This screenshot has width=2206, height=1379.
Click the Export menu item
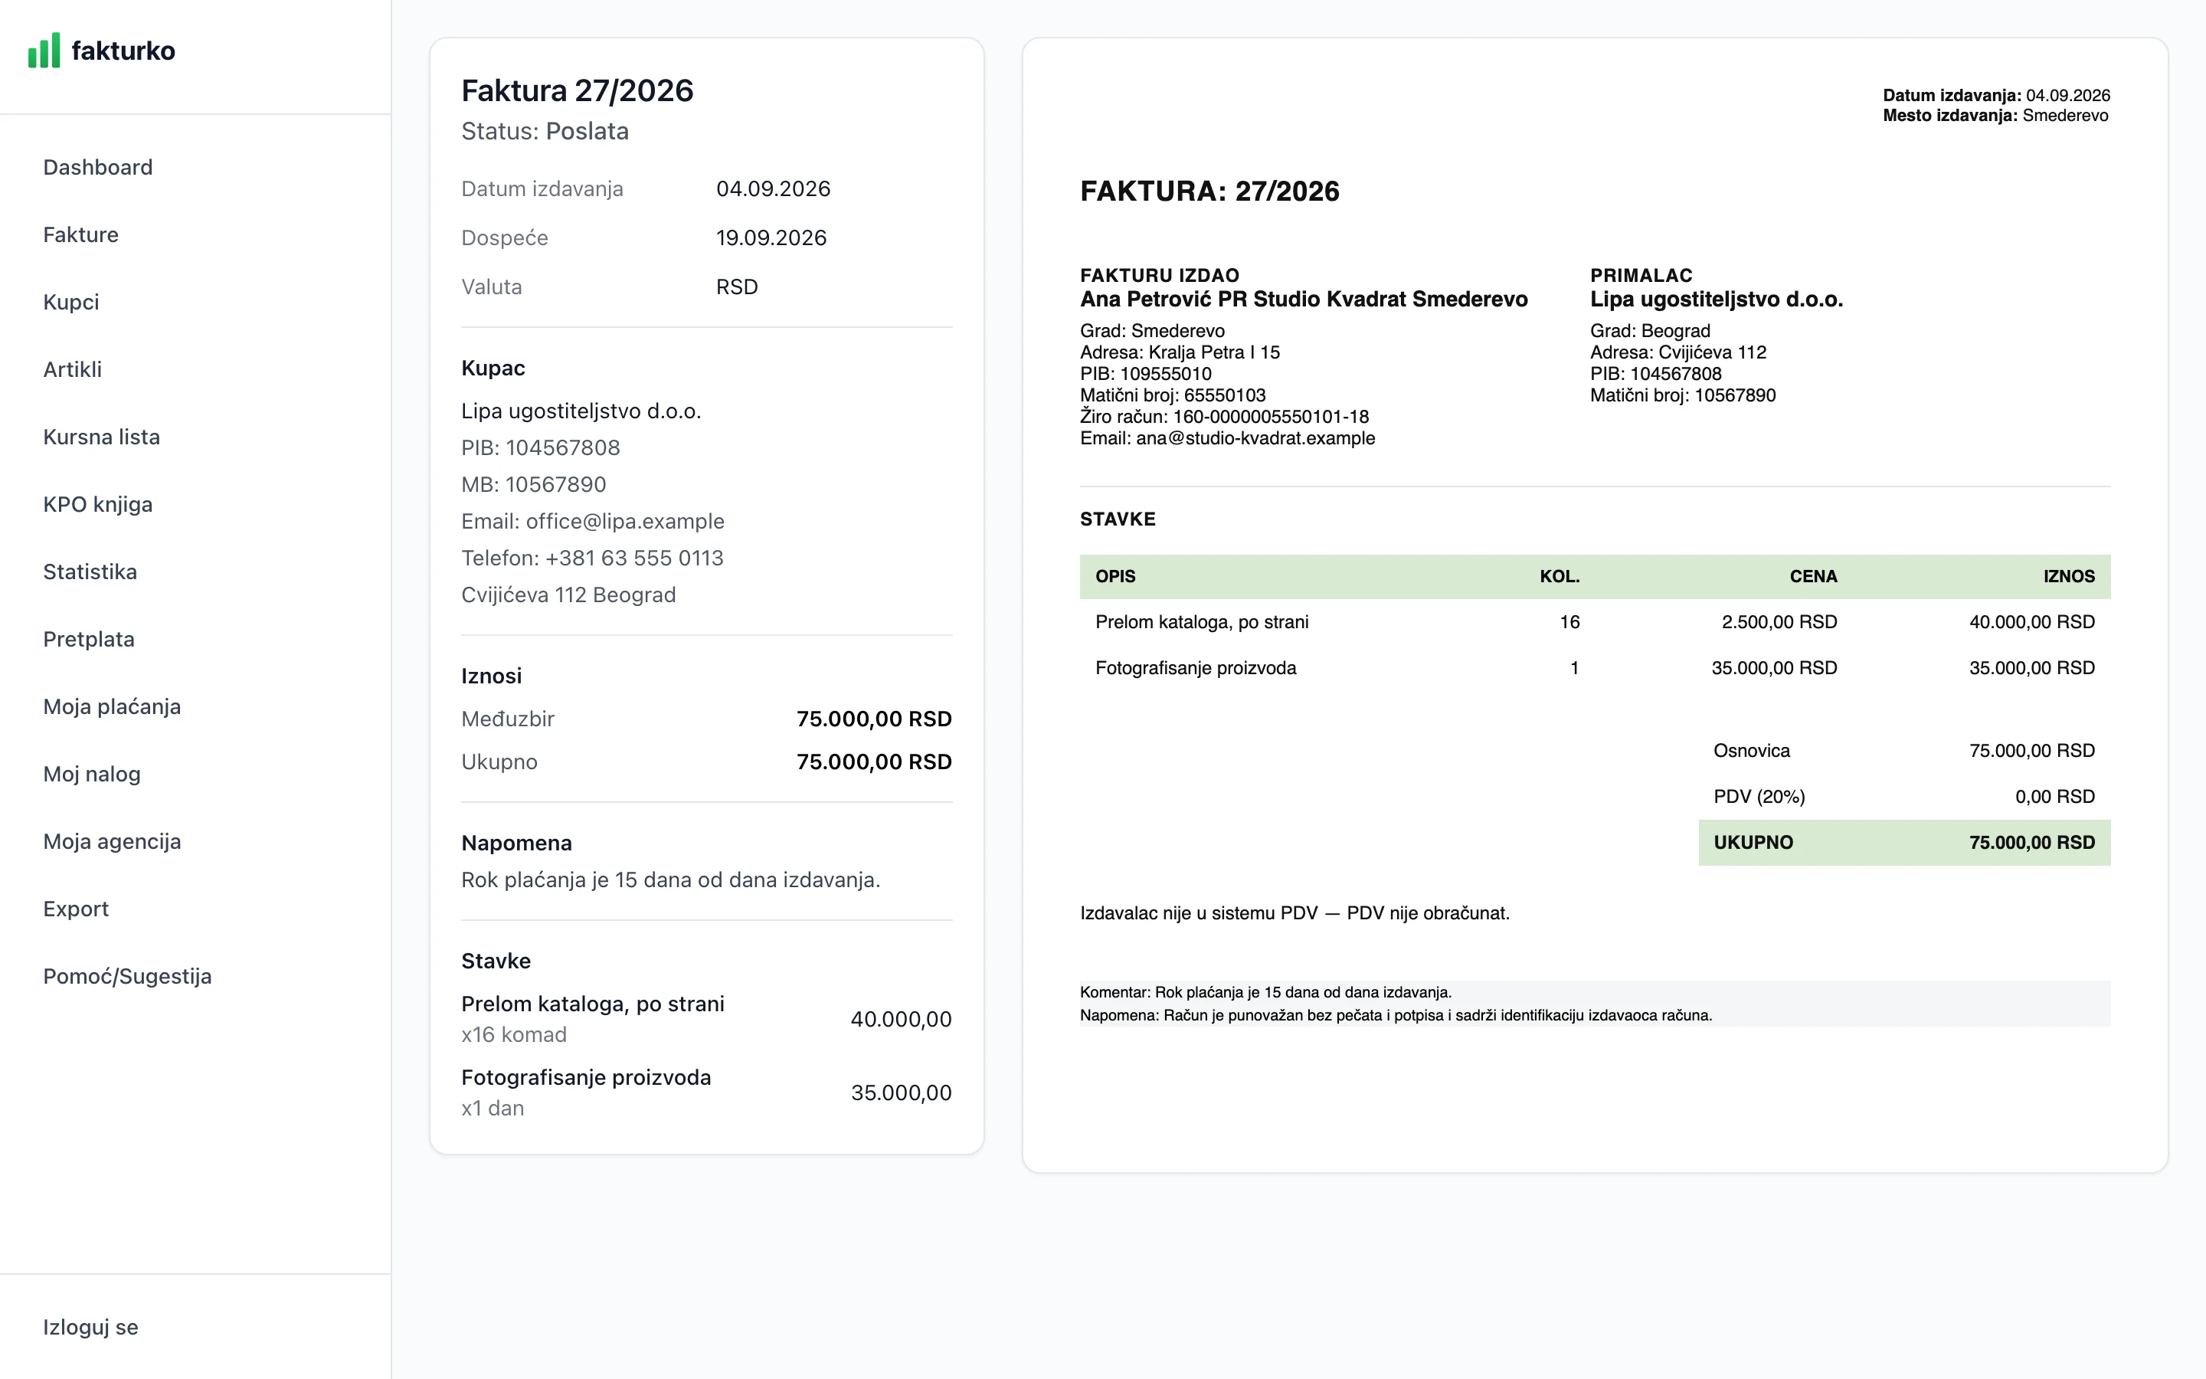(x=76, y=910)
